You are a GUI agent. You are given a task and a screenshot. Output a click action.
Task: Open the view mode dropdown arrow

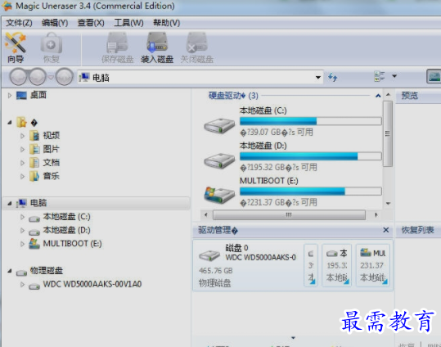click(394, 76)
